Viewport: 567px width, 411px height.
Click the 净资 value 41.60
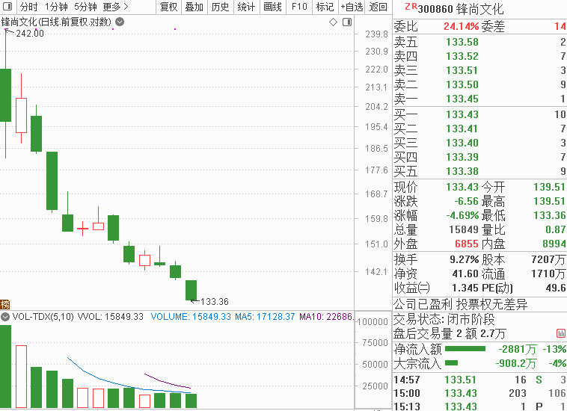click(465, 274)
